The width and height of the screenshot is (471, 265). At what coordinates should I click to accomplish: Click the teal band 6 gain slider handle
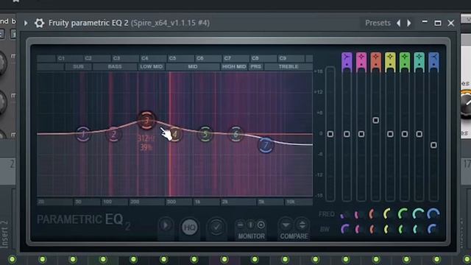419,134
